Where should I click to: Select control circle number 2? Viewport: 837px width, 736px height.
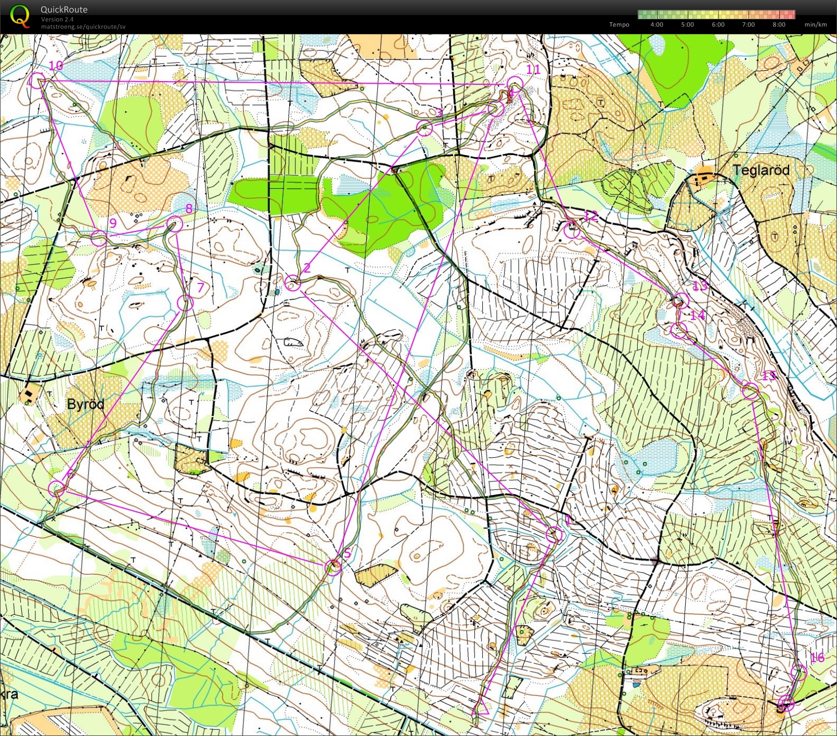293,283
